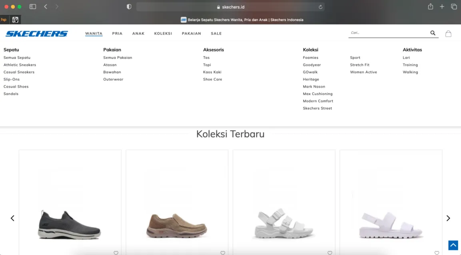Open Sandals link
This screenshot has height=255, width=461.
[x=11, y=94]
